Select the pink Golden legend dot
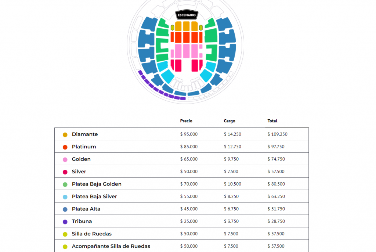The image size is (376, 252). click(65, 159)
